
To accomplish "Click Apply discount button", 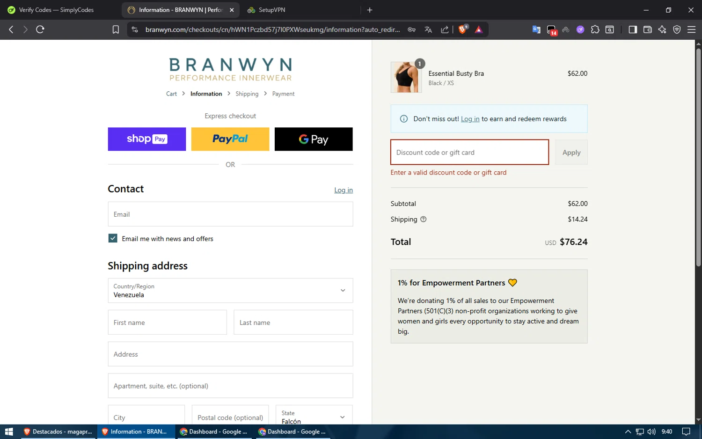I will (x=571, y=152).
